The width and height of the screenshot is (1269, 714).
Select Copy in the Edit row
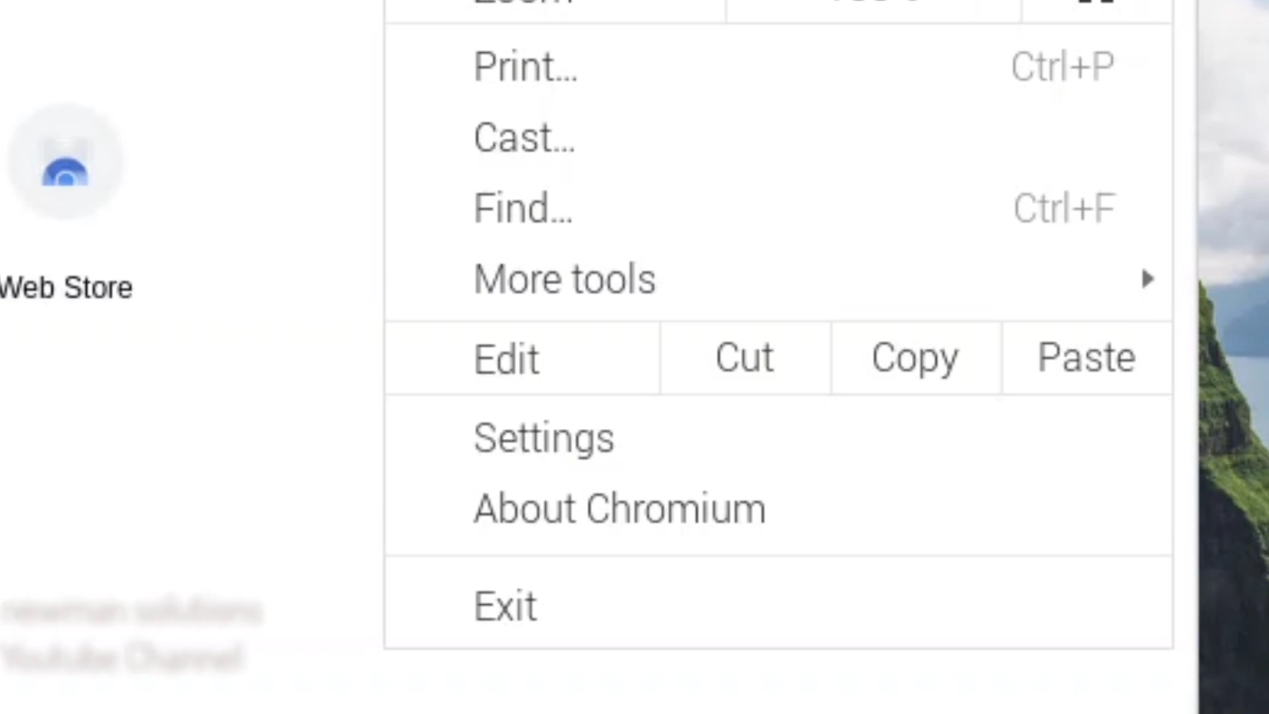(914, 358)
